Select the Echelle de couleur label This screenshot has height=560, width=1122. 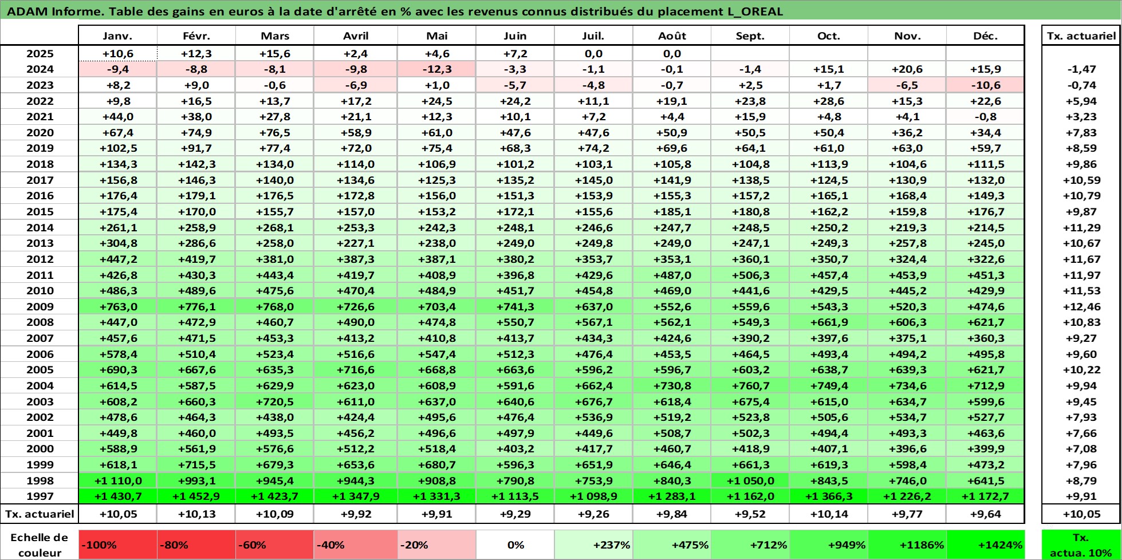[x=40, y=545]
